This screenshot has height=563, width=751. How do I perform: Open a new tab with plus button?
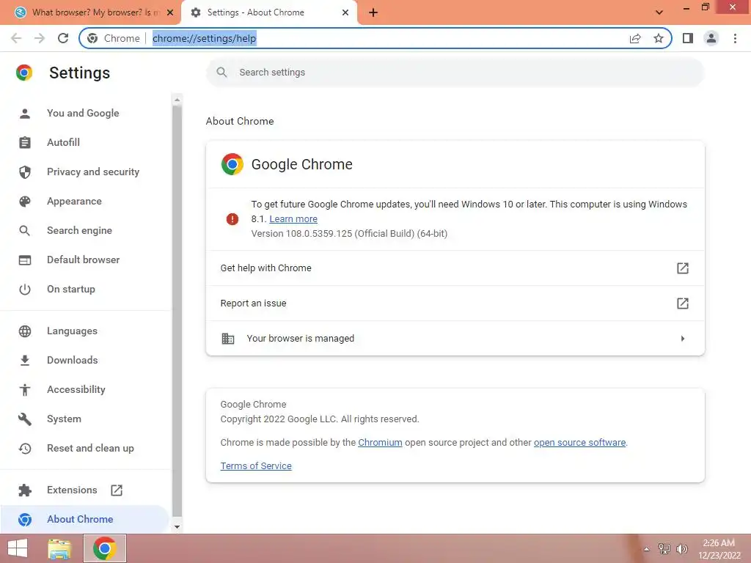pyautogui.click(x=373, y=12)
